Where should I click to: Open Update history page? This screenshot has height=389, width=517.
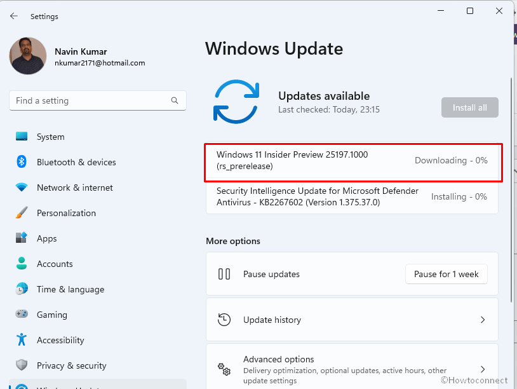(352, 320)
